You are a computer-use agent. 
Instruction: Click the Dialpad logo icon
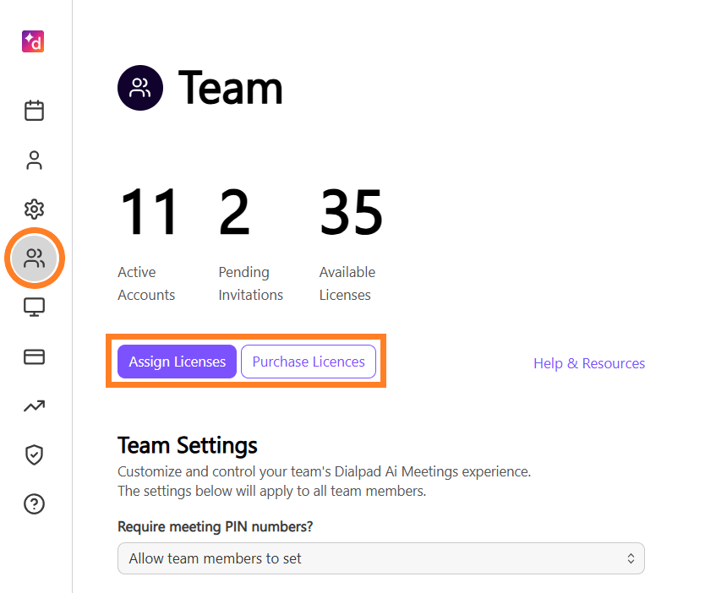33,41
